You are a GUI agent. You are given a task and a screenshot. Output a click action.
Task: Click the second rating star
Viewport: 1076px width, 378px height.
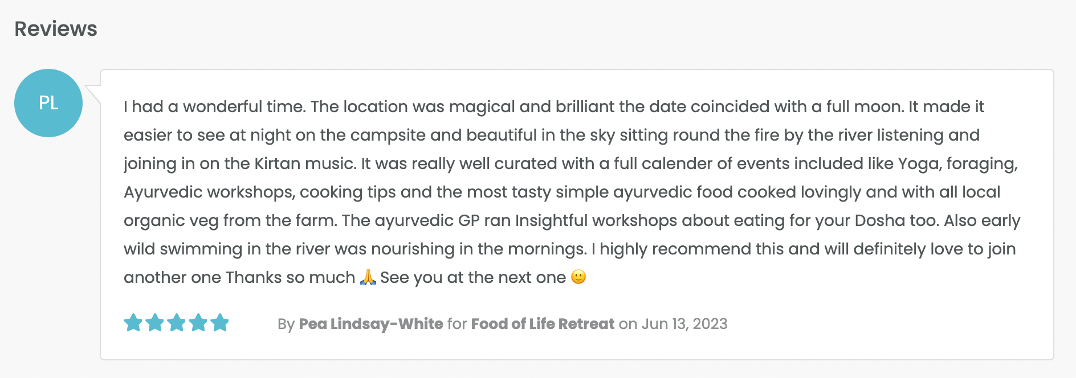tap(154, 323)
